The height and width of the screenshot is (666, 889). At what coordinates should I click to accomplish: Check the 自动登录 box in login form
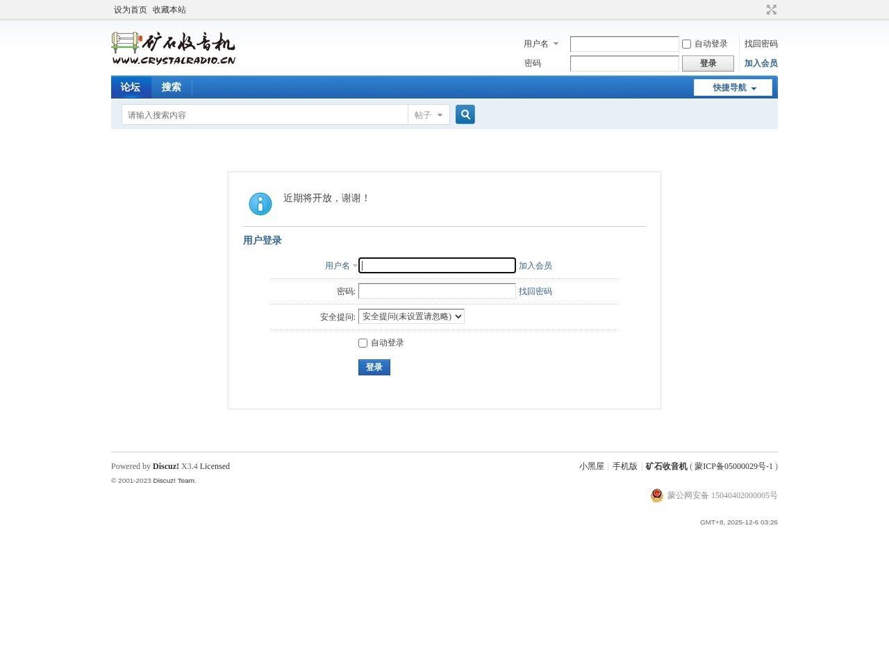pyautogui.click(x=363, y=343)
